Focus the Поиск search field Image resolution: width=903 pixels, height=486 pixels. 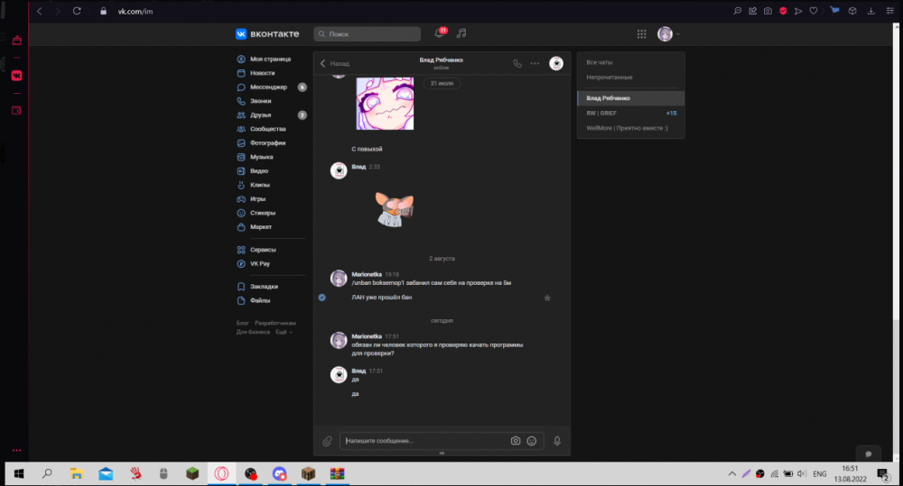tap(367, 34)
